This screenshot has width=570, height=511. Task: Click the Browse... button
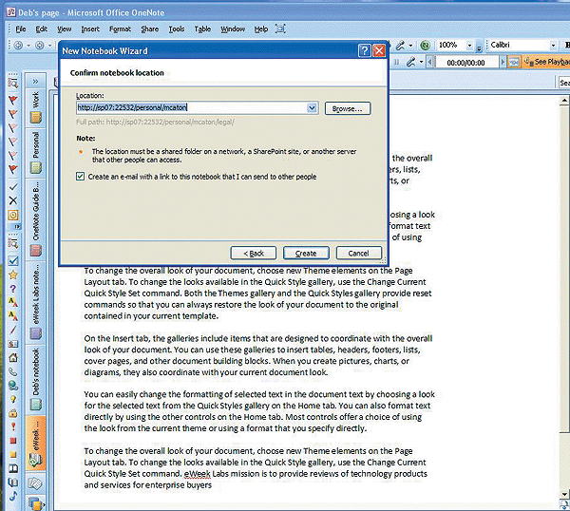pos(348,108)
